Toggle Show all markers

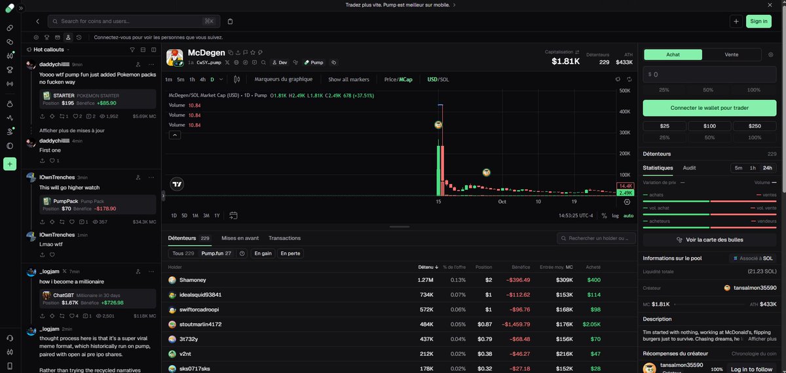pos(348,79)
